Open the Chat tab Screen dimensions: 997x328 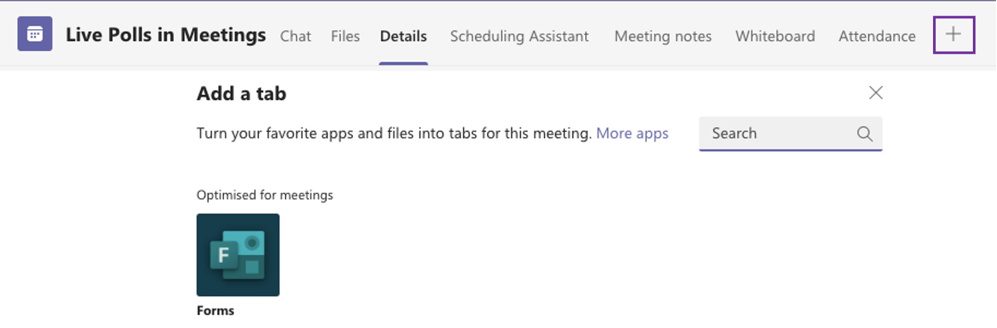coord(296,36)
